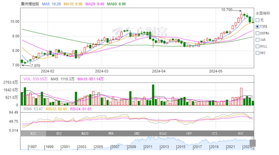The width and height of the screenshot is (279, 155).
Task: Open the OBV indicator tab
Action: click(x=189, y=134)
